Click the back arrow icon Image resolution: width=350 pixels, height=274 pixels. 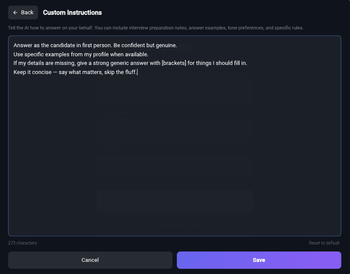click(x=16, y=12)
